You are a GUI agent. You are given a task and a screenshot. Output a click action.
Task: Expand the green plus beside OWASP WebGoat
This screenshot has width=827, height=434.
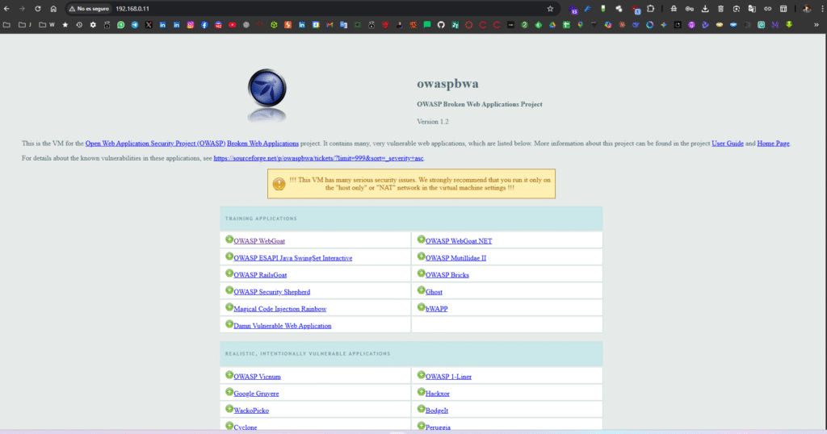click(x=229, y=240)
